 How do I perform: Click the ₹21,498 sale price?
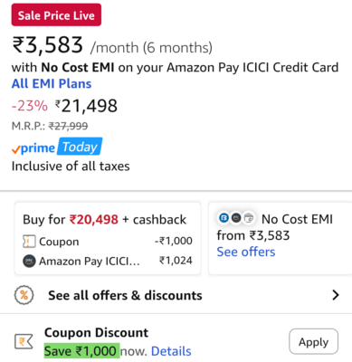86,106
